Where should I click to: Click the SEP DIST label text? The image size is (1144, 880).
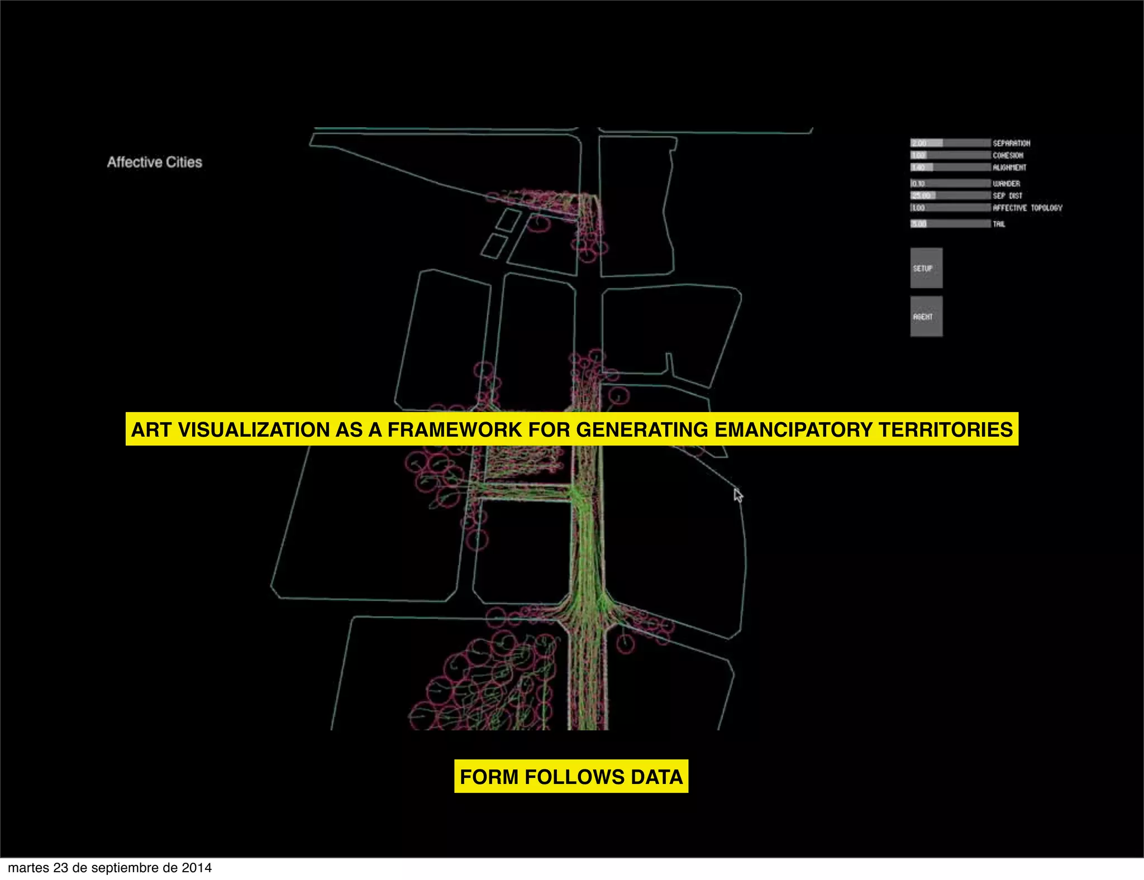pos(1007,196)
